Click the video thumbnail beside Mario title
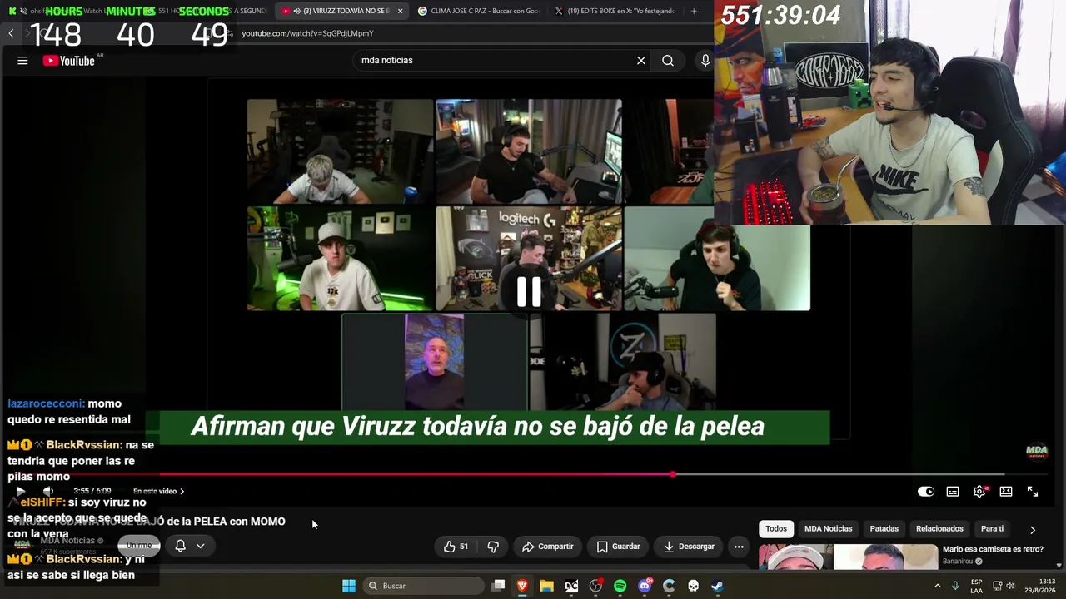 (848, 557)
